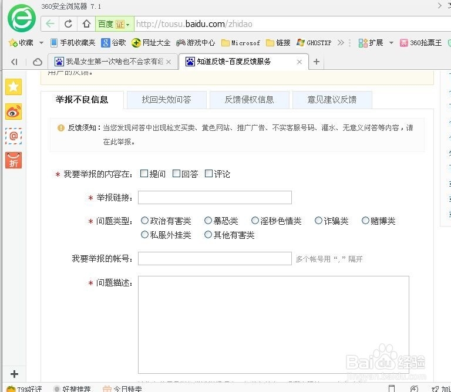Image resolution: width=451 pixels, height=392 pixels.
Task: Open 网址大全 bookmark
Action: click(151, 43)
